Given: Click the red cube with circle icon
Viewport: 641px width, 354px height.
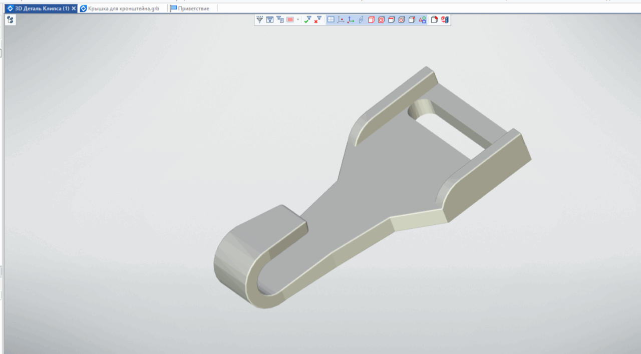Looking at the screenshot, I should point(381,20).
